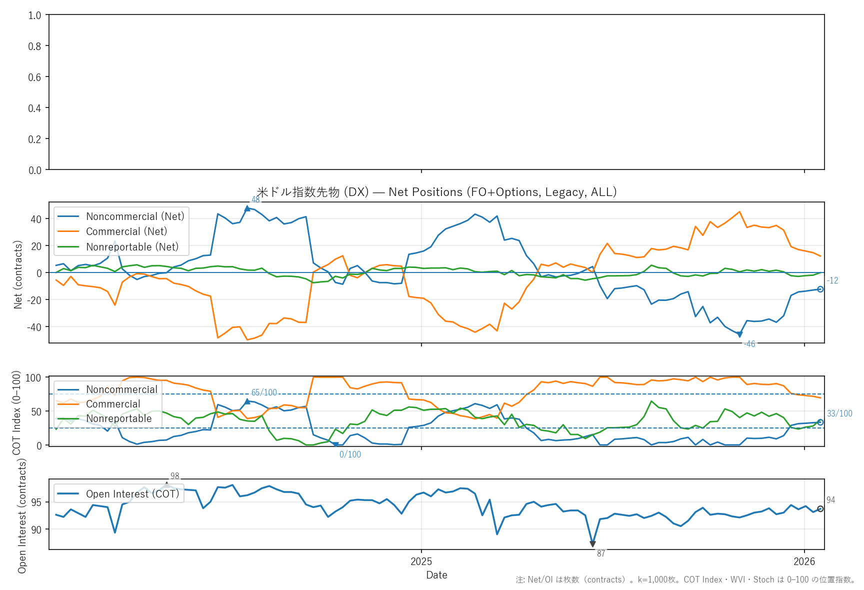Click the Open Interest low triangle at 87

(x=592, y=544)
